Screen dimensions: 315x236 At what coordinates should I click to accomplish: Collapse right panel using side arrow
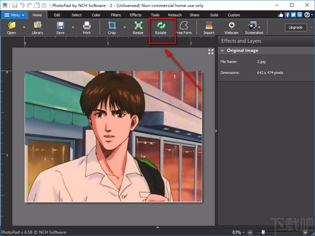pyautogui.click(x=216, y=131)
